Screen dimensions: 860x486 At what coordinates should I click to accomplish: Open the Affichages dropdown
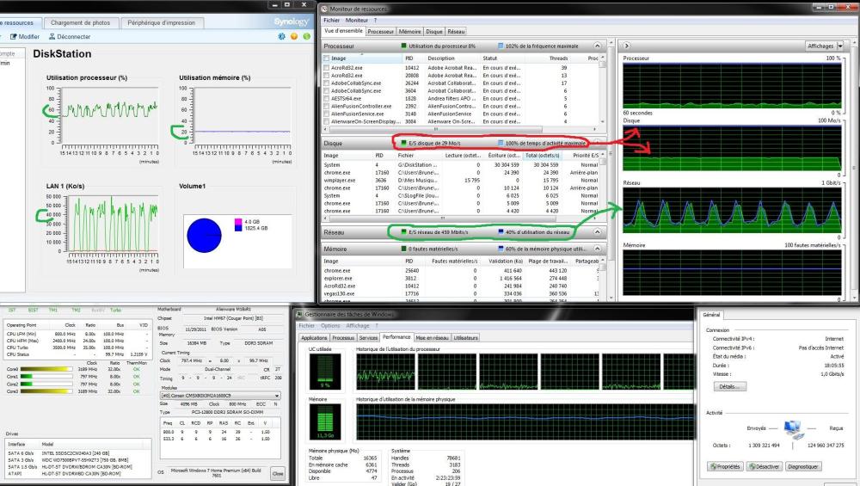[825, 46]
